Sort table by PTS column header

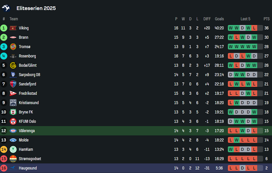tap(266, 19)
